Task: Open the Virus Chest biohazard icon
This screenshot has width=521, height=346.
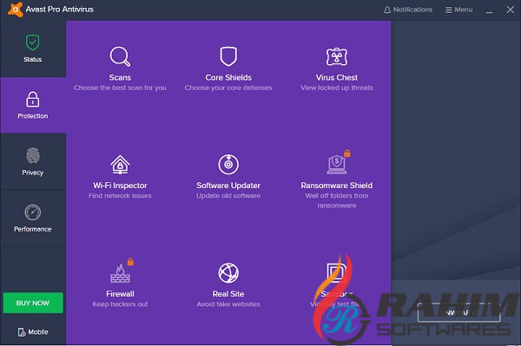Action: (337, 56)
